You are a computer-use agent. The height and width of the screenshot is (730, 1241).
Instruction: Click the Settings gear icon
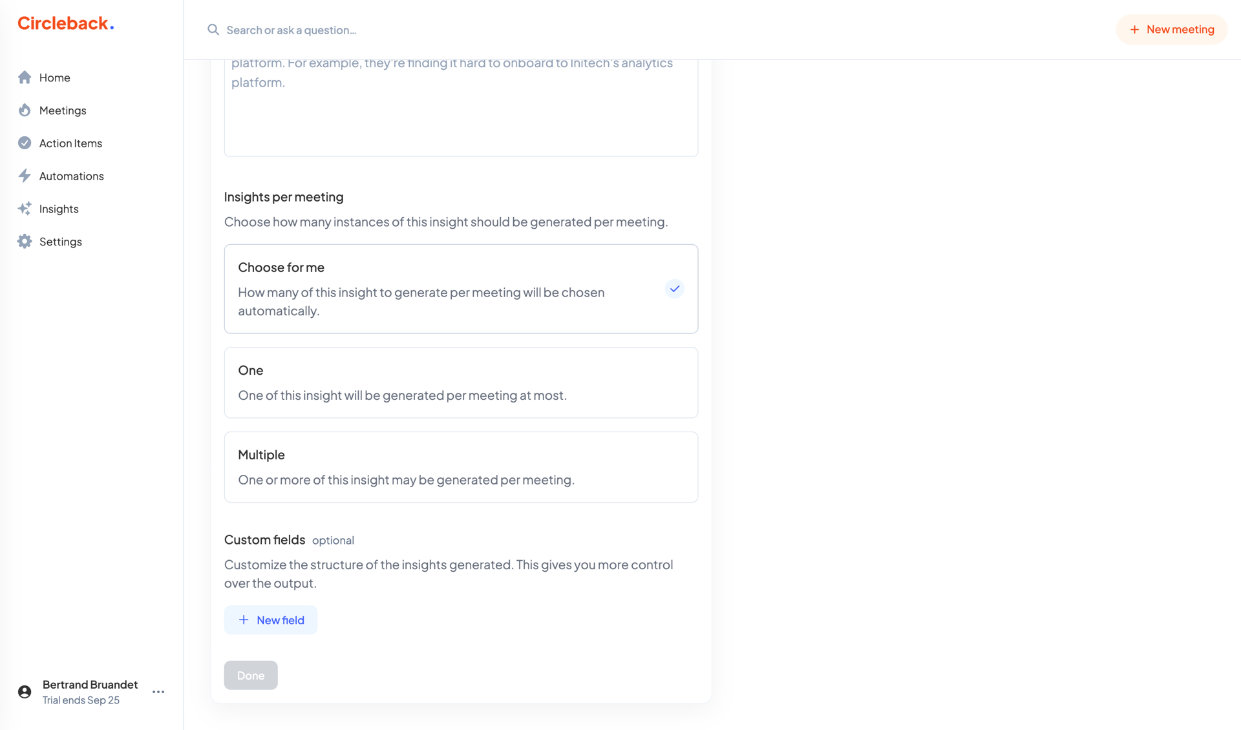click(24, 241)
